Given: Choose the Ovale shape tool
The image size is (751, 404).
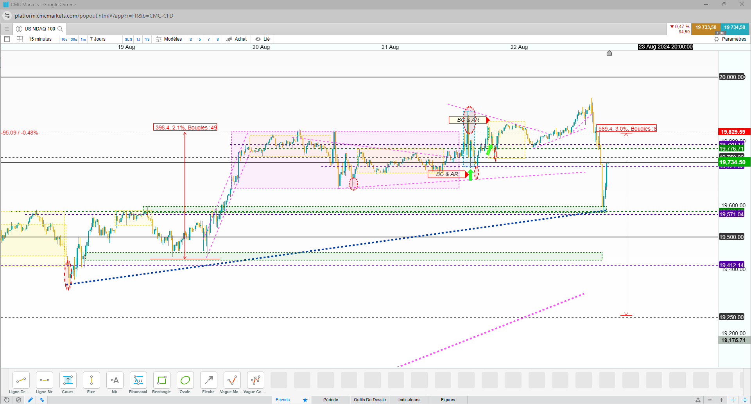Looking at the screenshot, I should tap(185, 383).
